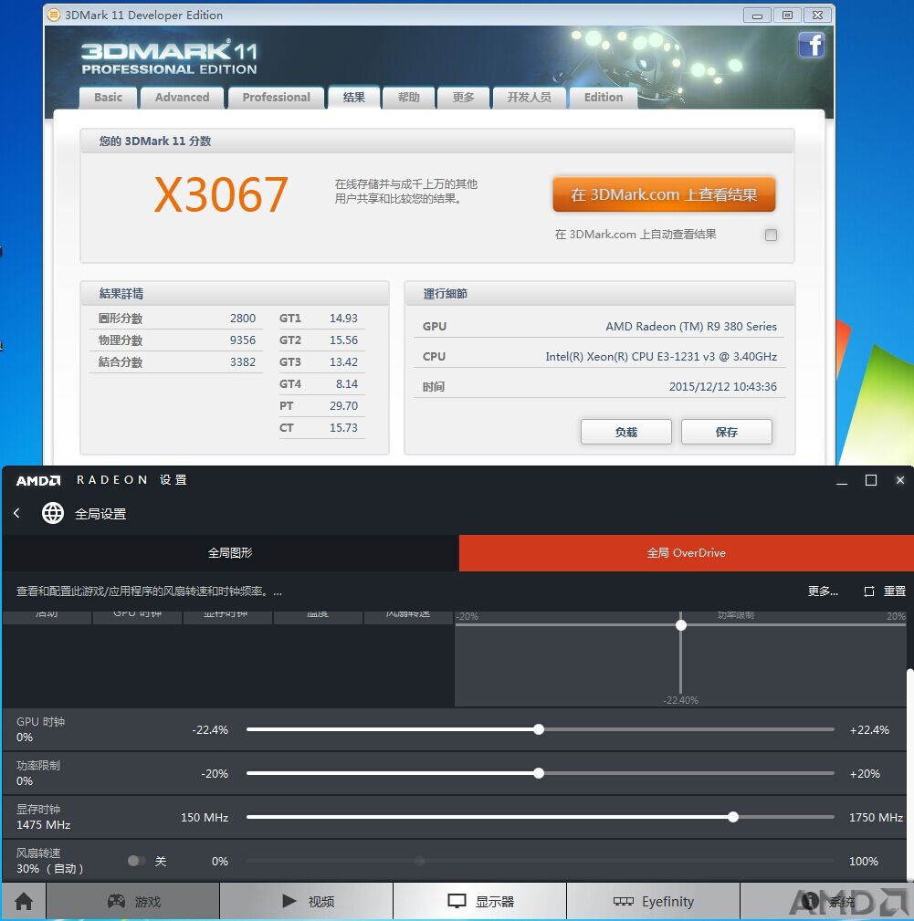This screenshot has height=921, width=914.
Task: Click the 结合分数 value 3382
Action: (x=243, y=361)
